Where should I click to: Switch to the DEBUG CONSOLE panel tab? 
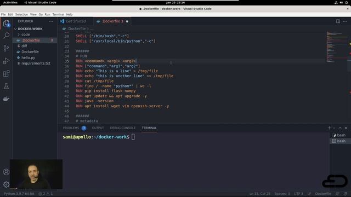(x=123, y=128)
